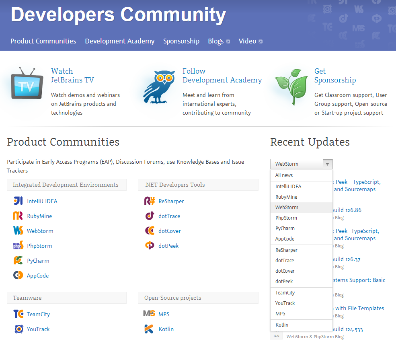
Task: Click the dotCover logo icon
Action: [150, 230]
